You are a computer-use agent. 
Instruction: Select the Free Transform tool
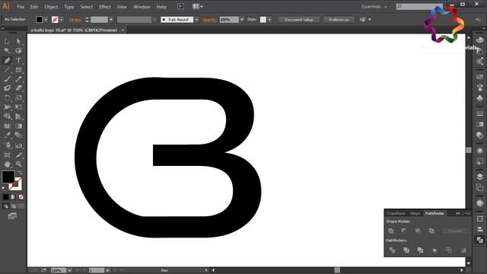[18, 107]
